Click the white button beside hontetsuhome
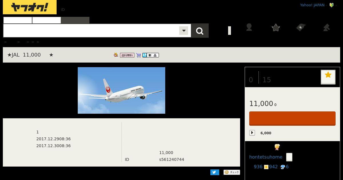The image size is (343, 180). 289,157
